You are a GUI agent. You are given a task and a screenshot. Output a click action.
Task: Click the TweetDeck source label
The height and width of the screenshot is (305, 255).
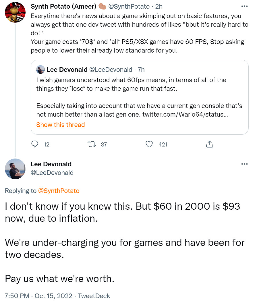click(x=94, y=296)
